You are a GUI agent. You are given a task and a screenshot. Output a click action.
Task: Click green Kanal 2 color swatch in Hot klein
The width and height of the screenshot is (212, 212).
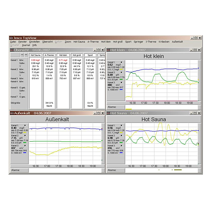pos(121,79)
